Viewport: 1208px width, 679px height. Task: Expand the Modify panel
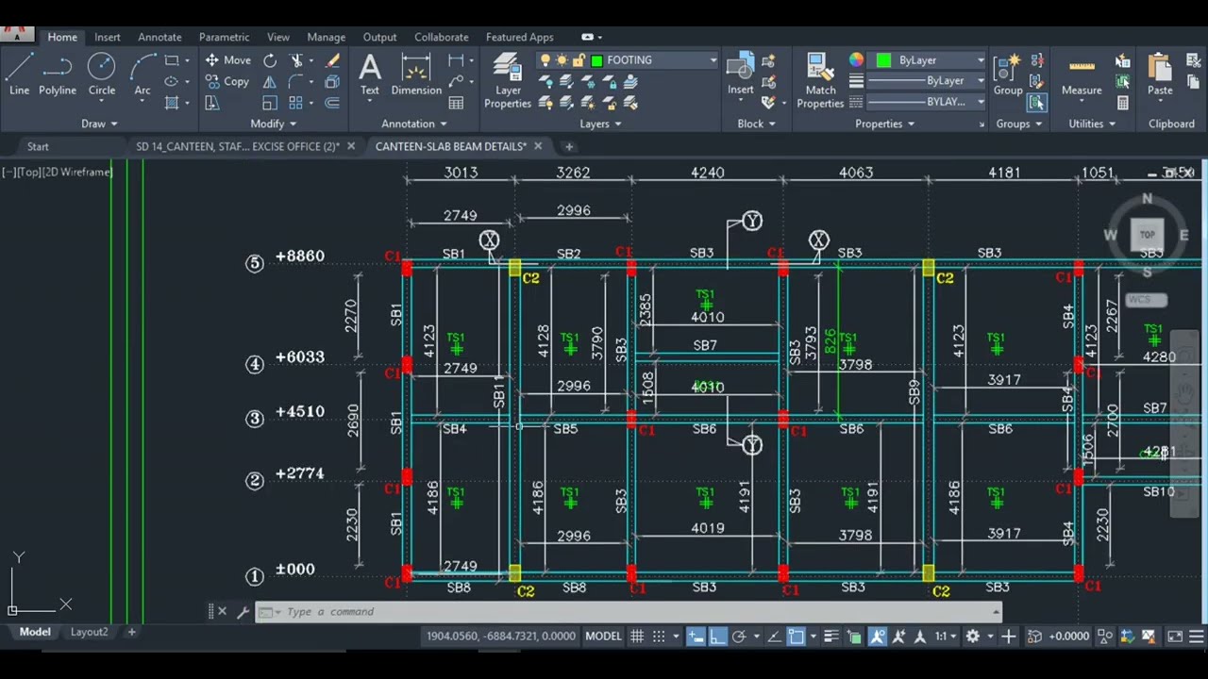click(274, 124)
